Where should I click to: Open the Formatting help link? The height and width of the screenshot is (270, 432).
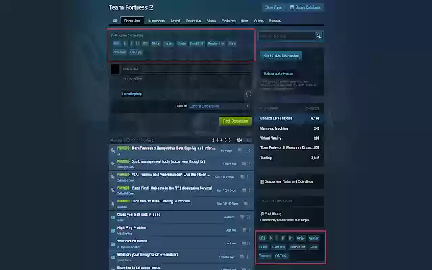pos(132,94)
